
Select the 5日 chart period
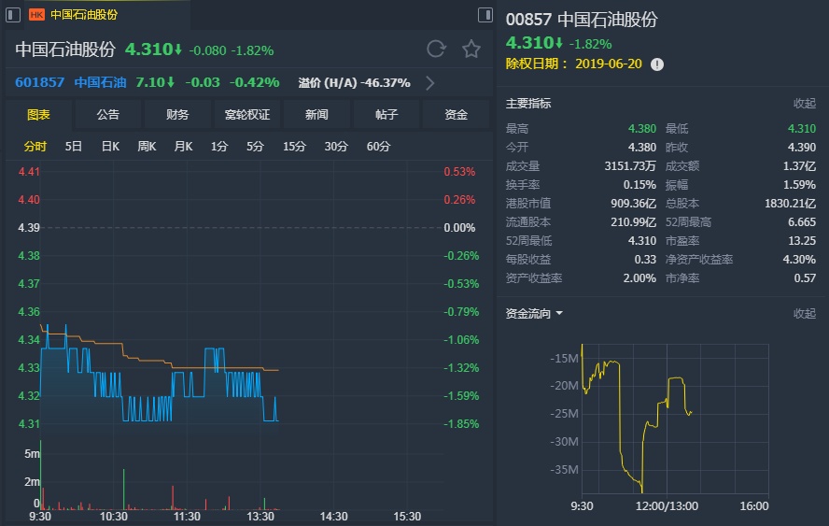point(74,146)
